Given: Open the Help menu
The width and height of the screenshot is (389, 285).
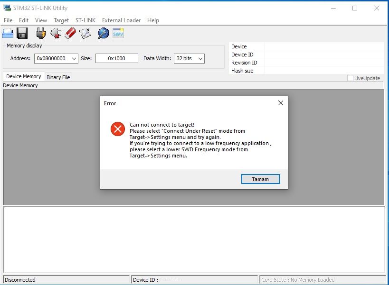Looking at the screenshot, I should [x=153, y=20].
